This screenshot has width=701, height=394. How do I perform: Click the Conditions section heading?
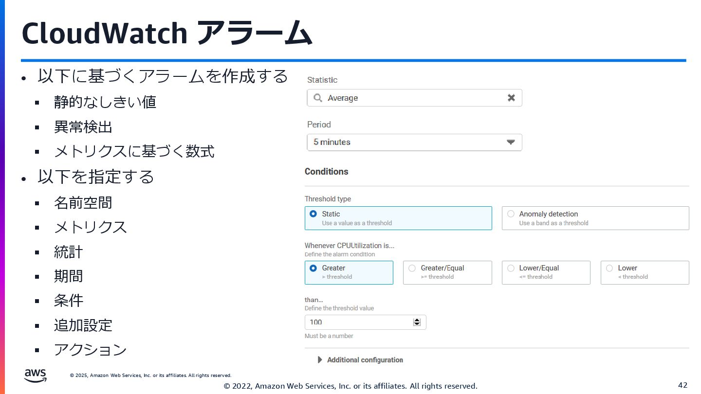327,172
